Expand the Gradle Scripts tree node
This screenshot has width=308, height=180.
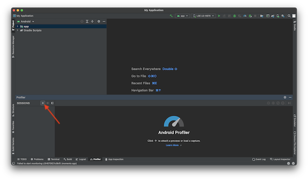click(17, 30)
